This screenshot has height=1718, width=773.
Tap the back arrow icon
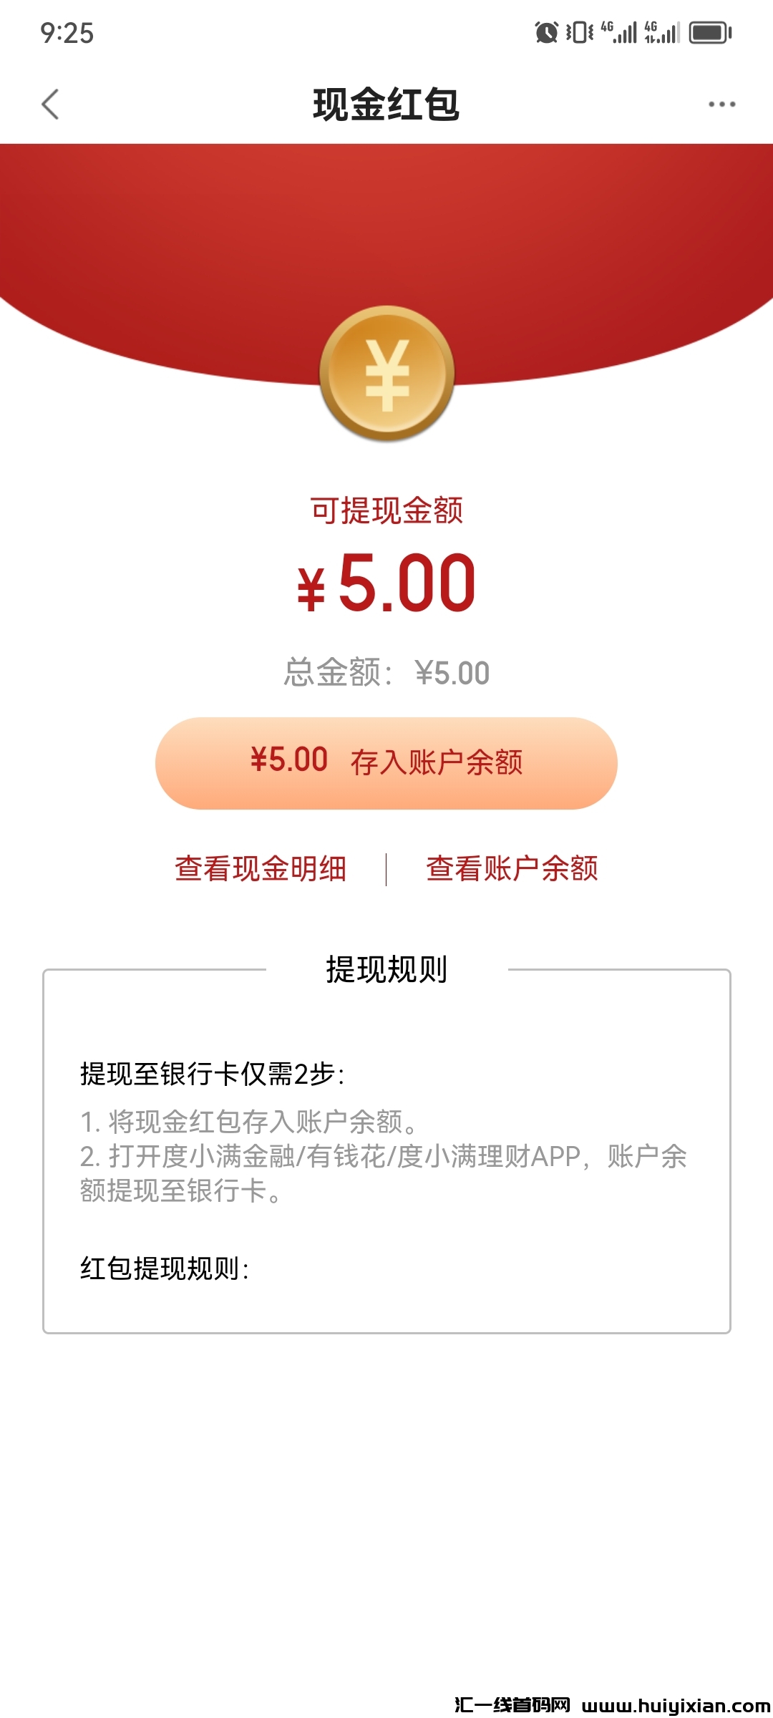(x=50, y=105)
